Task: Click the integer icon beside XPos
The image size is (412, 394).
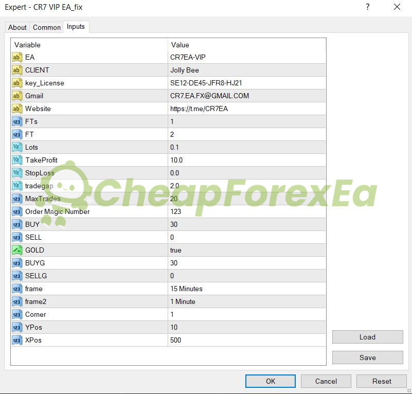Action: coord(17,340)
